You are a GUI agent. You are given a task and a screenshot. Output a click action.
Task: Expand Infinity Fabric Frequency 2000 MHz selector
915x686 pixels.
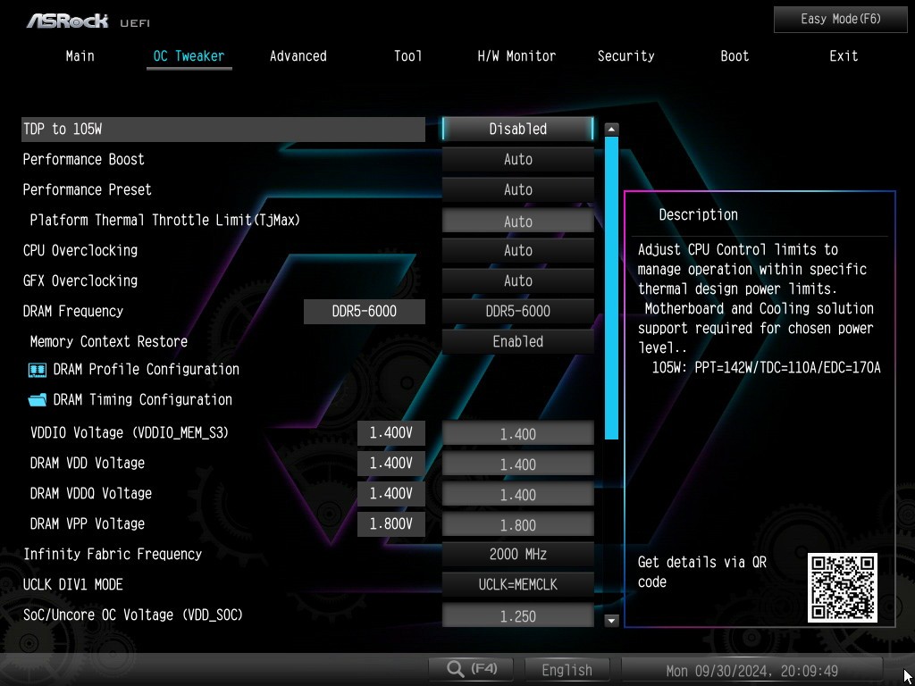(517, 555)
